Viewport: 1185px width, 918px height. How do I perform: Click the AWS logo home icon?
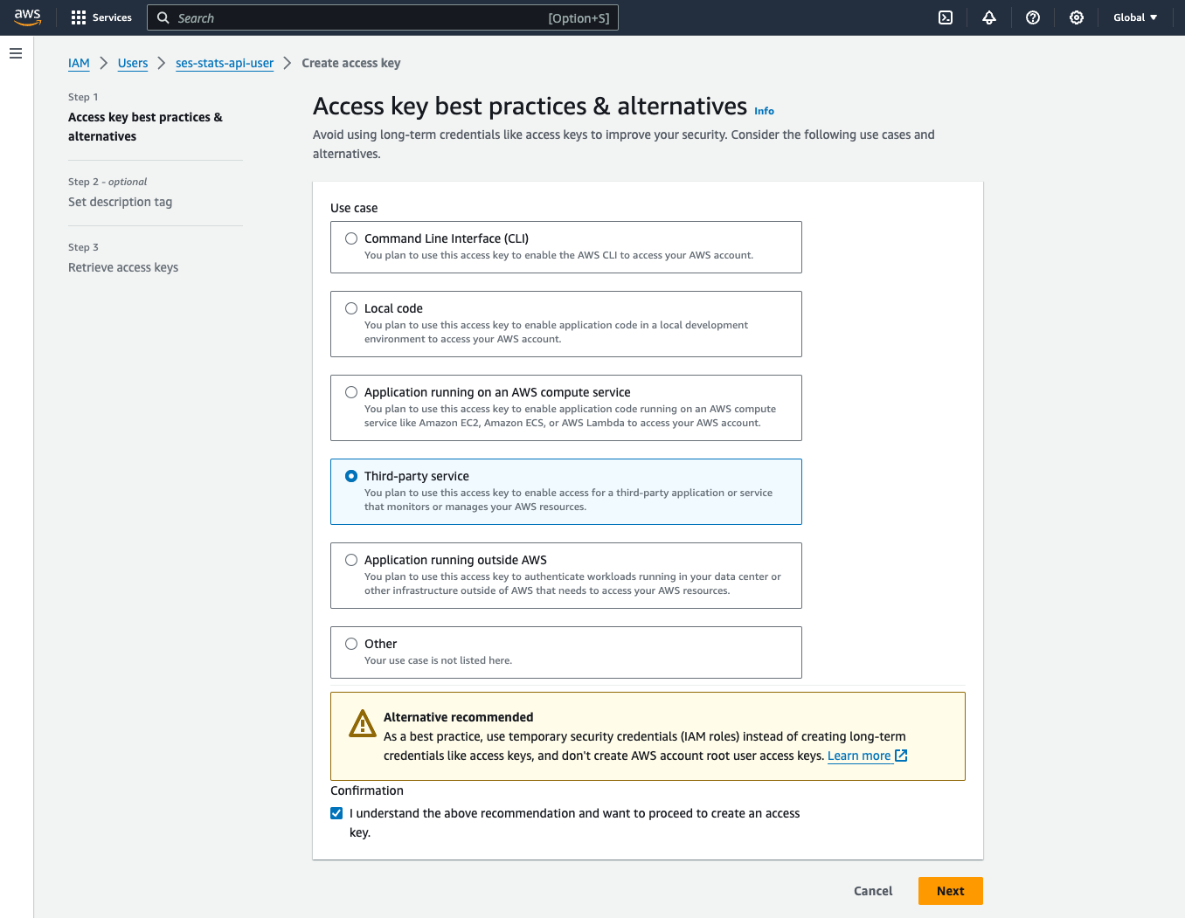[x=28, y=17]
